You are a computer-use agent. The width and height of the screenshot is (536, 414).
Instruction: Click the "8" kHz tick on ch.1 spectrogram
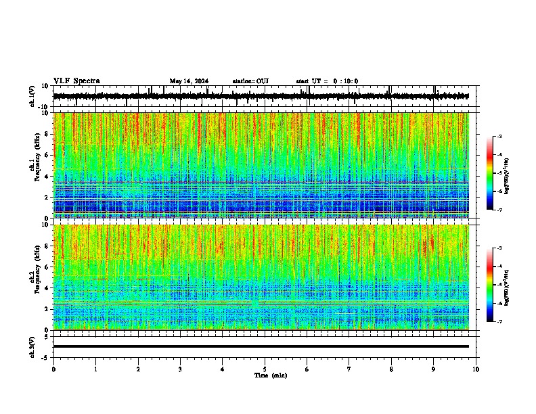coord(47,134)
